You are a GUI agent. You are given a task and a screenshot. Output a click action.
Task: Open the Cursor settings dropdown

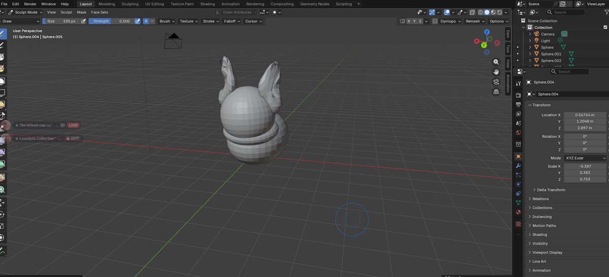pos(253,21)
